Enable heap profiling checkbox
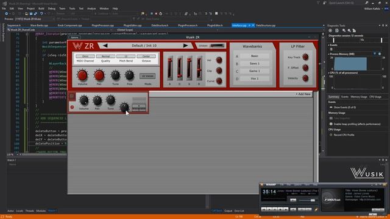Screen dimensions: 390x219 tap(331, 124)
